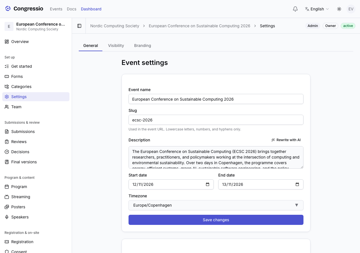The image size is (360, 253).
Task: Open Events in the top navigation
Action: point(56,9)
